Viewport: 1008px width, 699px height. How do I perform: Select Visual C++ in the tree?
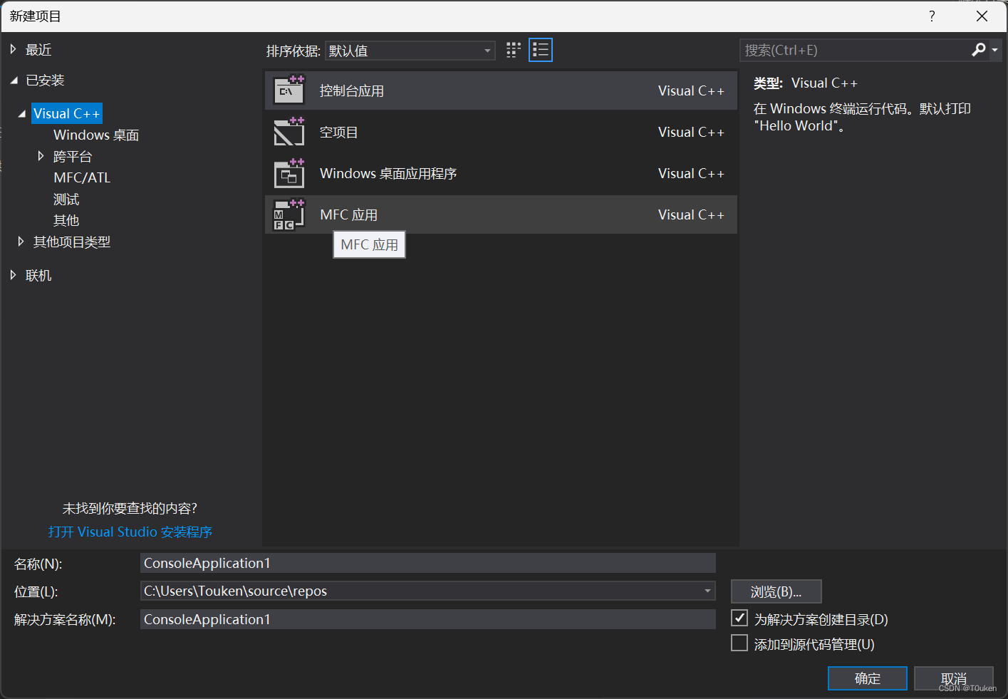click(66, 113)
